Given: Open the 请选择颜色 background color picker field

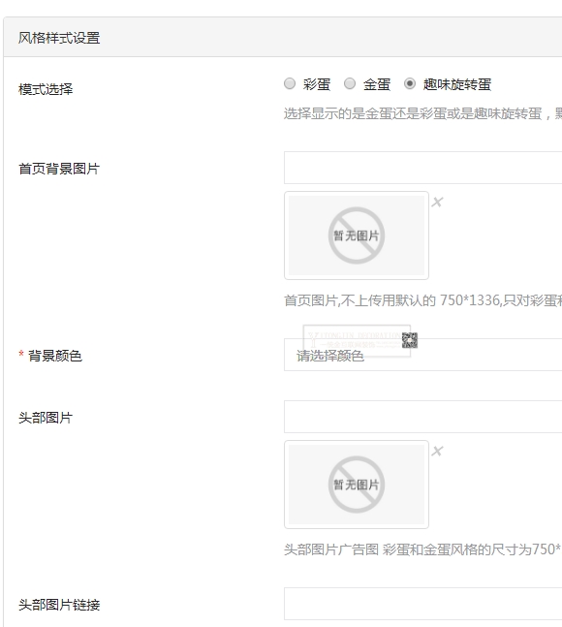Looking at the screenshot, I should [x=422, y=355].
